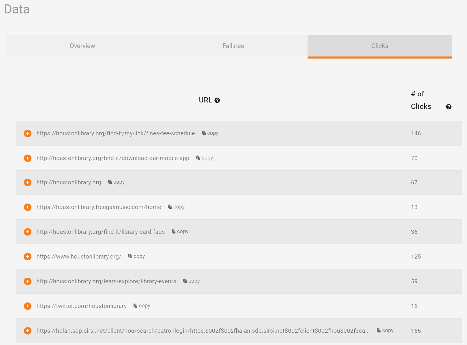Copy the download-our-mobile-app URL
Screen dimensions: 467x345
click(205, 158)
